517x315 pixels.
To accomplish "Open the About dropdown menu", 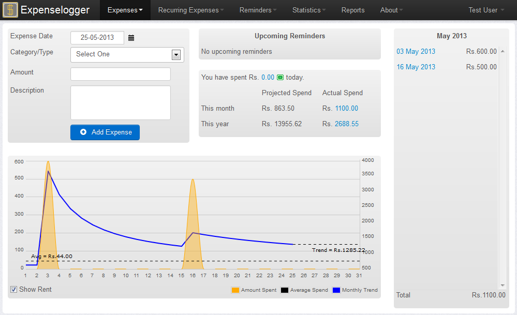I will point(391,10).
